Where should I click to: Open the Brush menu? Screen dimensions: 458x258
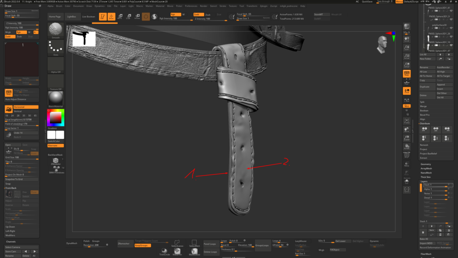tap(59, 6)
